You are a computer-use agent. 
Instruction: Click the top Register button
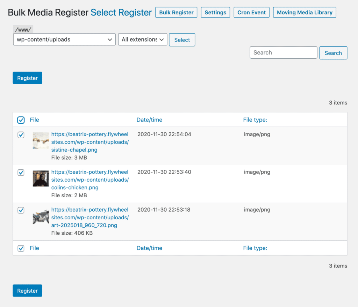point(27,78)
